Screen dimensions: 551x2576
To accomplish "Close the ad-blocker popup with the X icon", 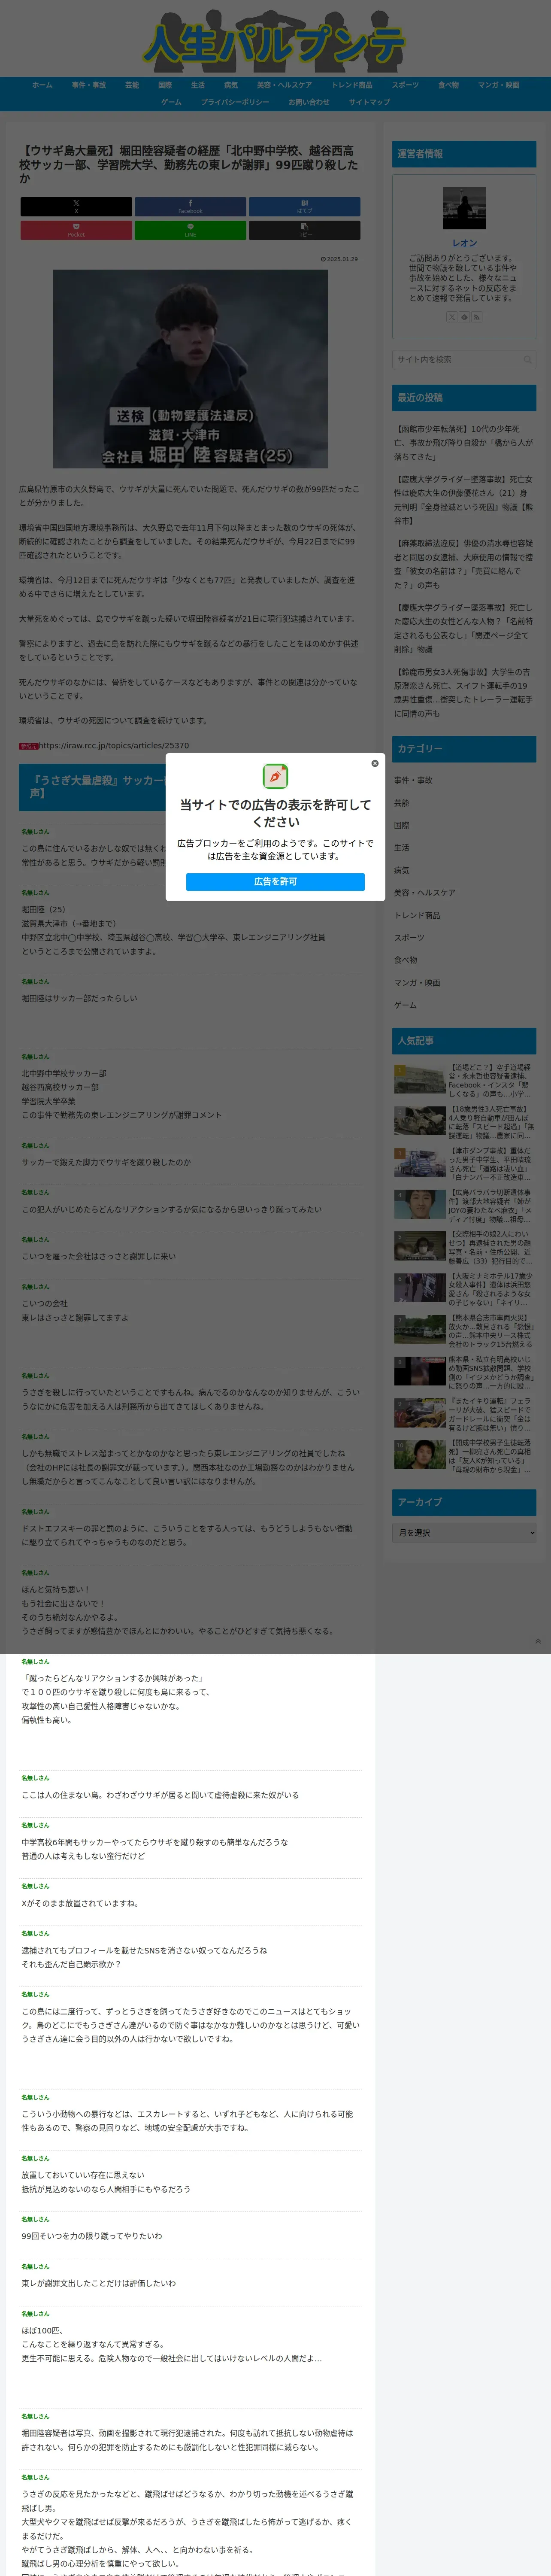I will coord(375,763).
